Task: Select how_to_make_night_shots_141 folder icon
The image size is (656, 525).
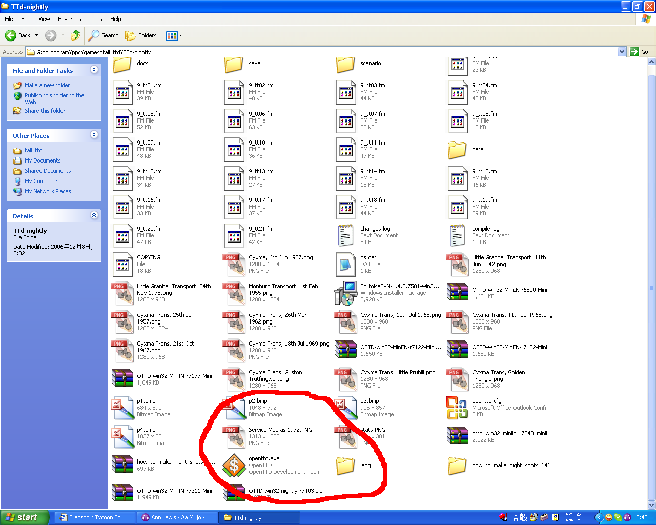Action: pos(457,466)
